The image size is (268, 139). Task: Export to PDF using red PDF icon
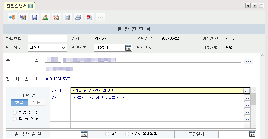(x=89, y=18)
